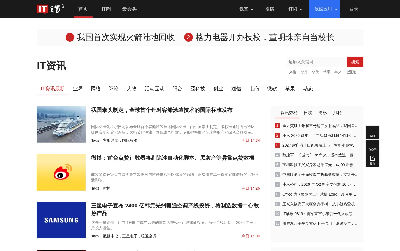Open the Samsung article thumbnail
This screenshot has height=251, width=400.
pos(61,220)
